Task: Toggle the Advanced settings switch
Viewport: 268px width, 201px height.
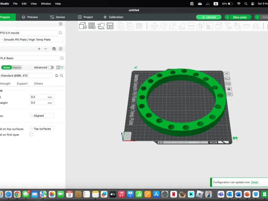Action: (51, 68)
